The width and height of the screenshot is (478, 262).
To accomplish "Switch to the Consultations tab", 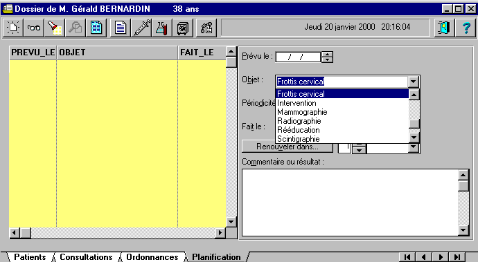I will [86, 257].
